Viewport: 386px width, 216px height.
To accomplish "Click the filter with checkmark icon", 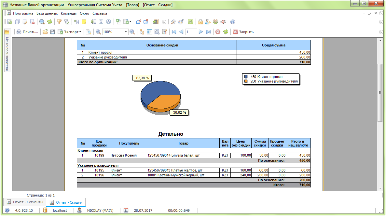I will [x=66, y=22].
